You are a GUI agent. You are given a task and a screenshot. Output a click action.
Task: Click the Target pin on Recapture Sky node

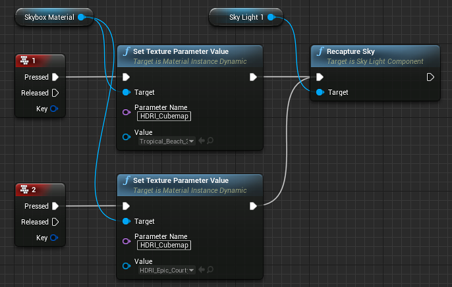click(320, 92)
